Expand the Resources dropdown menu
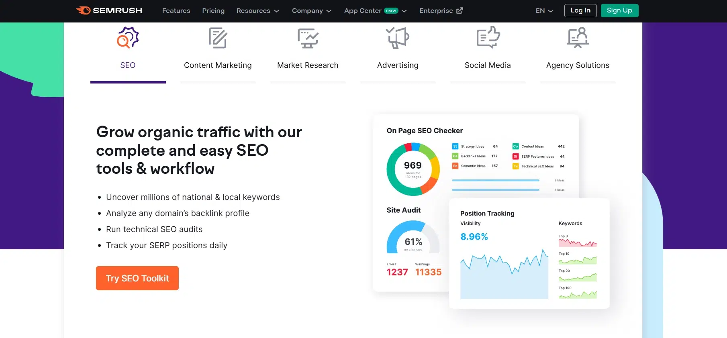727x338 pixels. pyautogui.click(x=257, y=11)
